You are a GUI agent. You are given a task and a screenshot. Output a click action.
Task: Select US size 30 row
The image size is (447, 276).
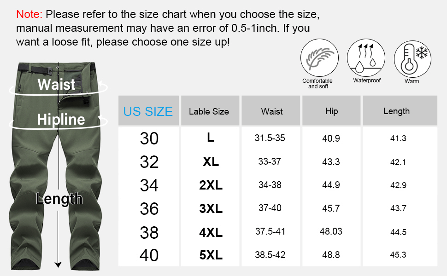(x=149, y=138)
